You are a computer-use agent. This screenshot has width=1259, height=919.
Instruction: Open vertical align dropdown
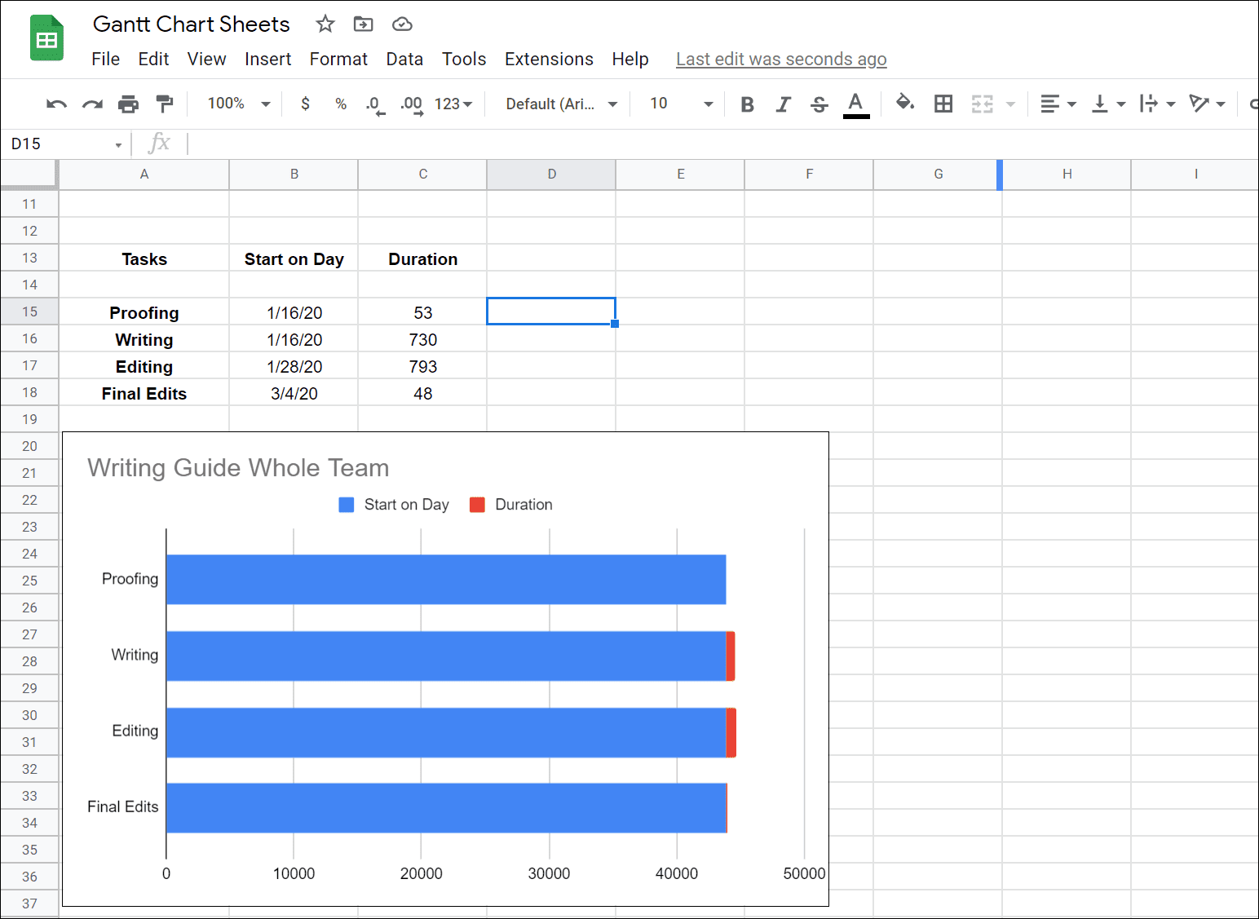click(1109, 104)
